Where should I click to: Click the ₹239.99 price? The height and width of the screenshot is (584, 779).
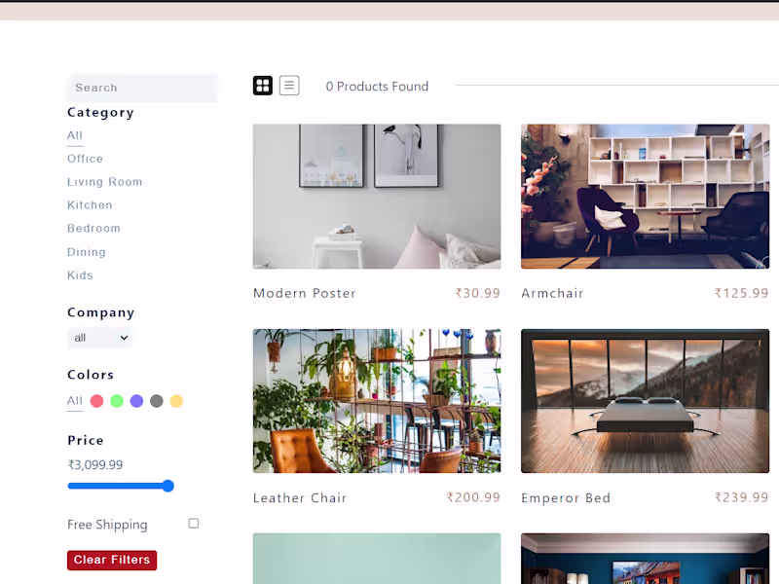tap(742, 497)
